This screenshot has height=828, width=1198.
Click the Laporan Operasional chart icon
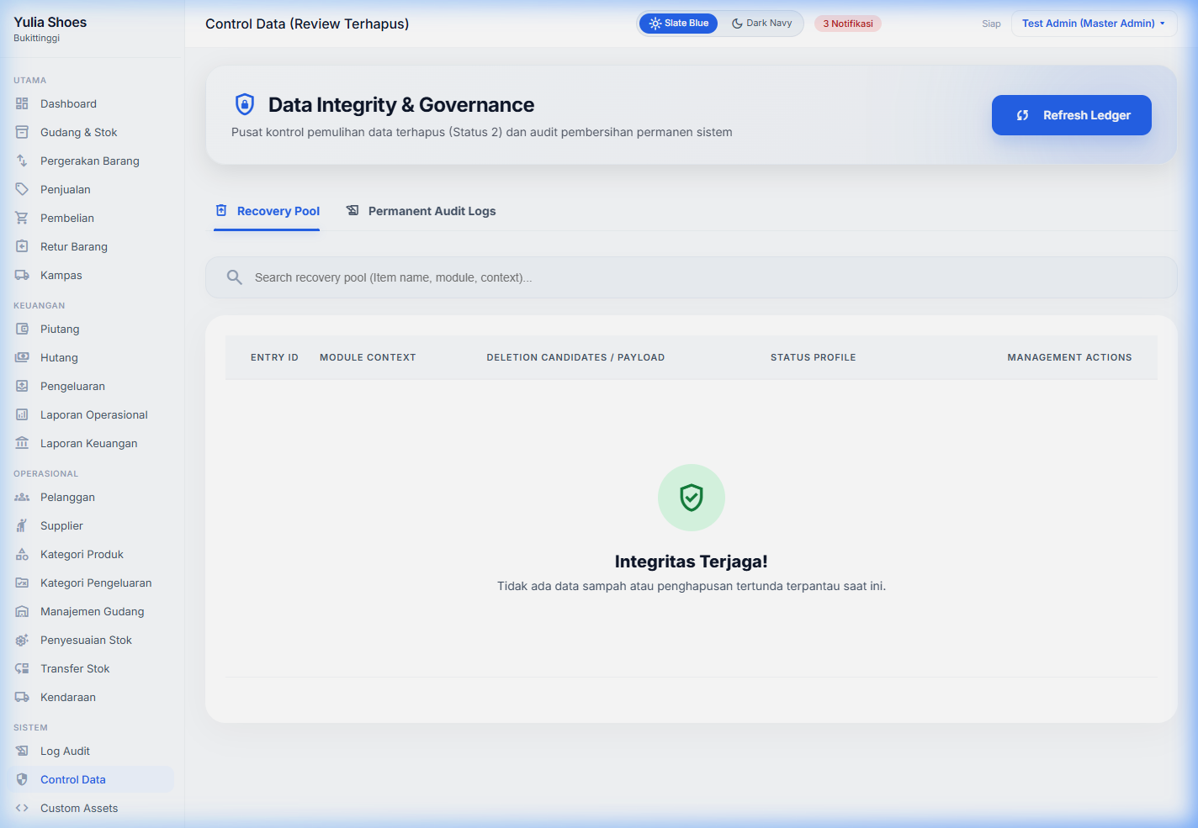(22, 414)
